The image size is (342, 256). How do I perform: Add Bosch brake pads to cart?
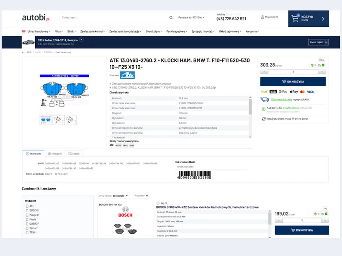(302, 230)
